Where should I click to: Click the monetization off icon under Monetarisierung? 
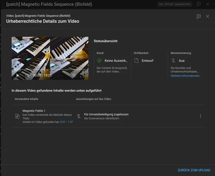(173, 61)
